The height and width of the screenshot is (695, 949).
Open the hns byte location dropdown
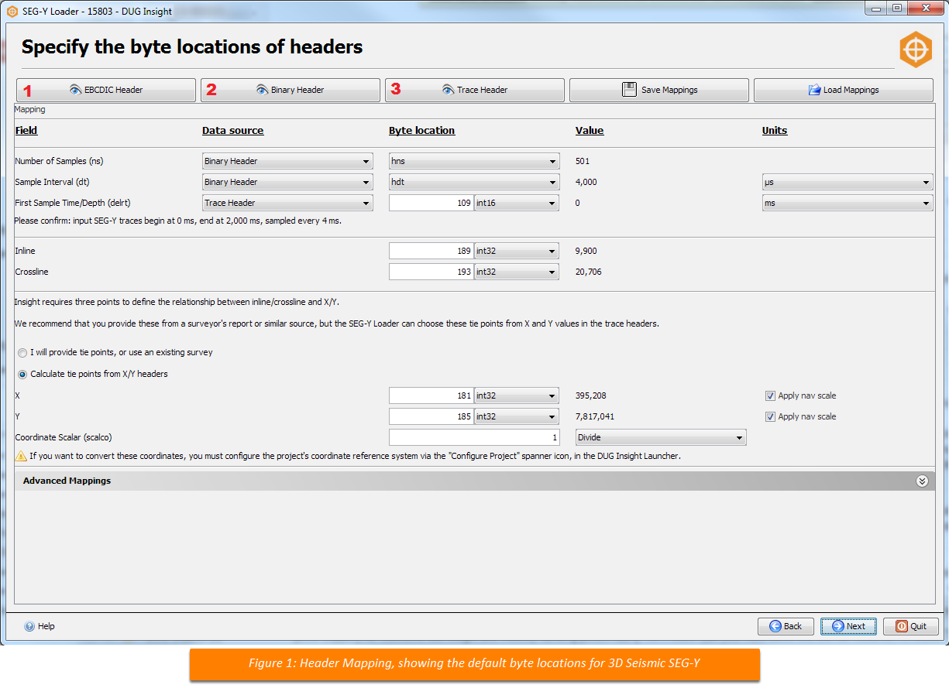tap(474, 161)
